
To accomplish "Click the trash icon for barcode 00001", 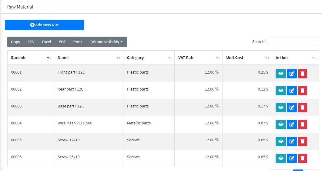I will (302, 74).
